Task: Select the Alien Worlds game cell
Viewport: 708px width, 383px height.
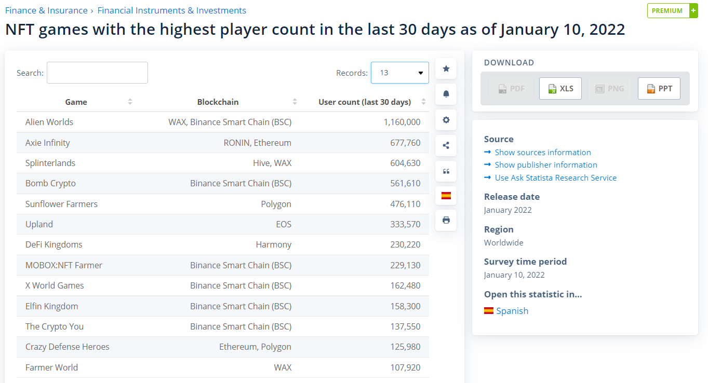Action: point(49,122)
